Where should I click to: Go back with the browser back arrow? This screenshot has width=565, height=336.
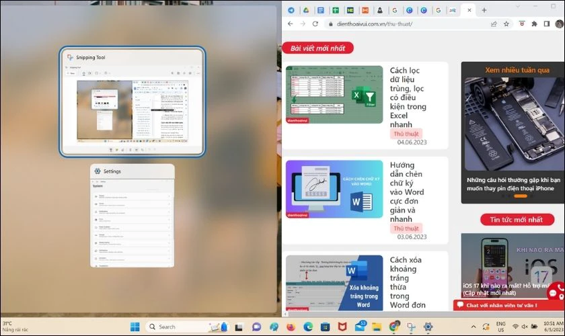coord(291,24)
